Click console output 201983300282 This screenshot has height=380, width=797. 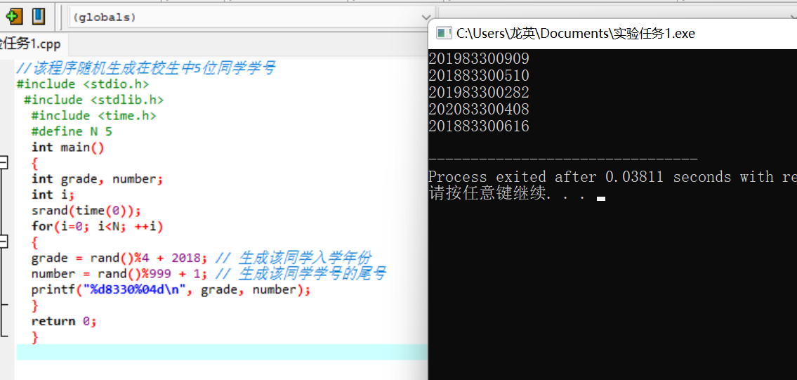coord(479,93)
